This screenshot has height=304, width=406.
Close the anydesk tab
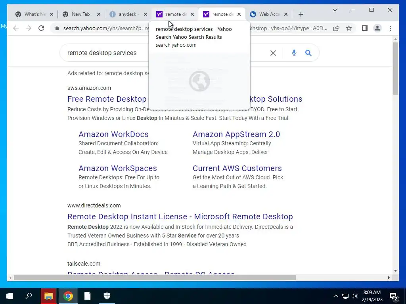point(146,14)
